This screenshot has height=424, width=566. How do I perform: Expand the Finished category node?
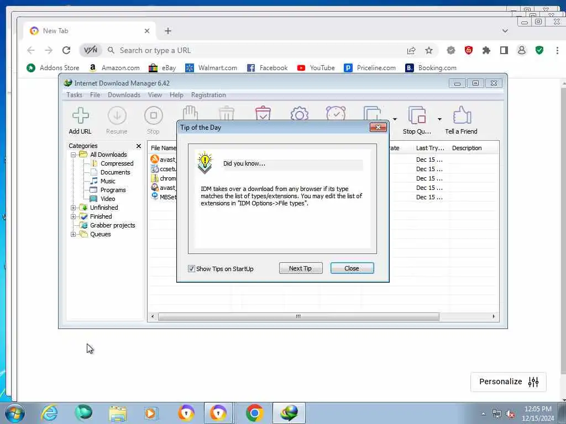point(74,216)
